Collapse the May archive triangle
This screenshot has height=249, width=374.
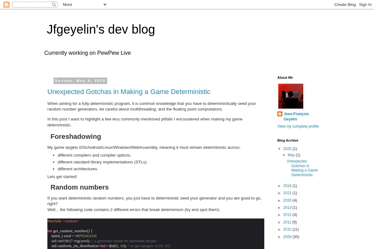click(284, 155)
